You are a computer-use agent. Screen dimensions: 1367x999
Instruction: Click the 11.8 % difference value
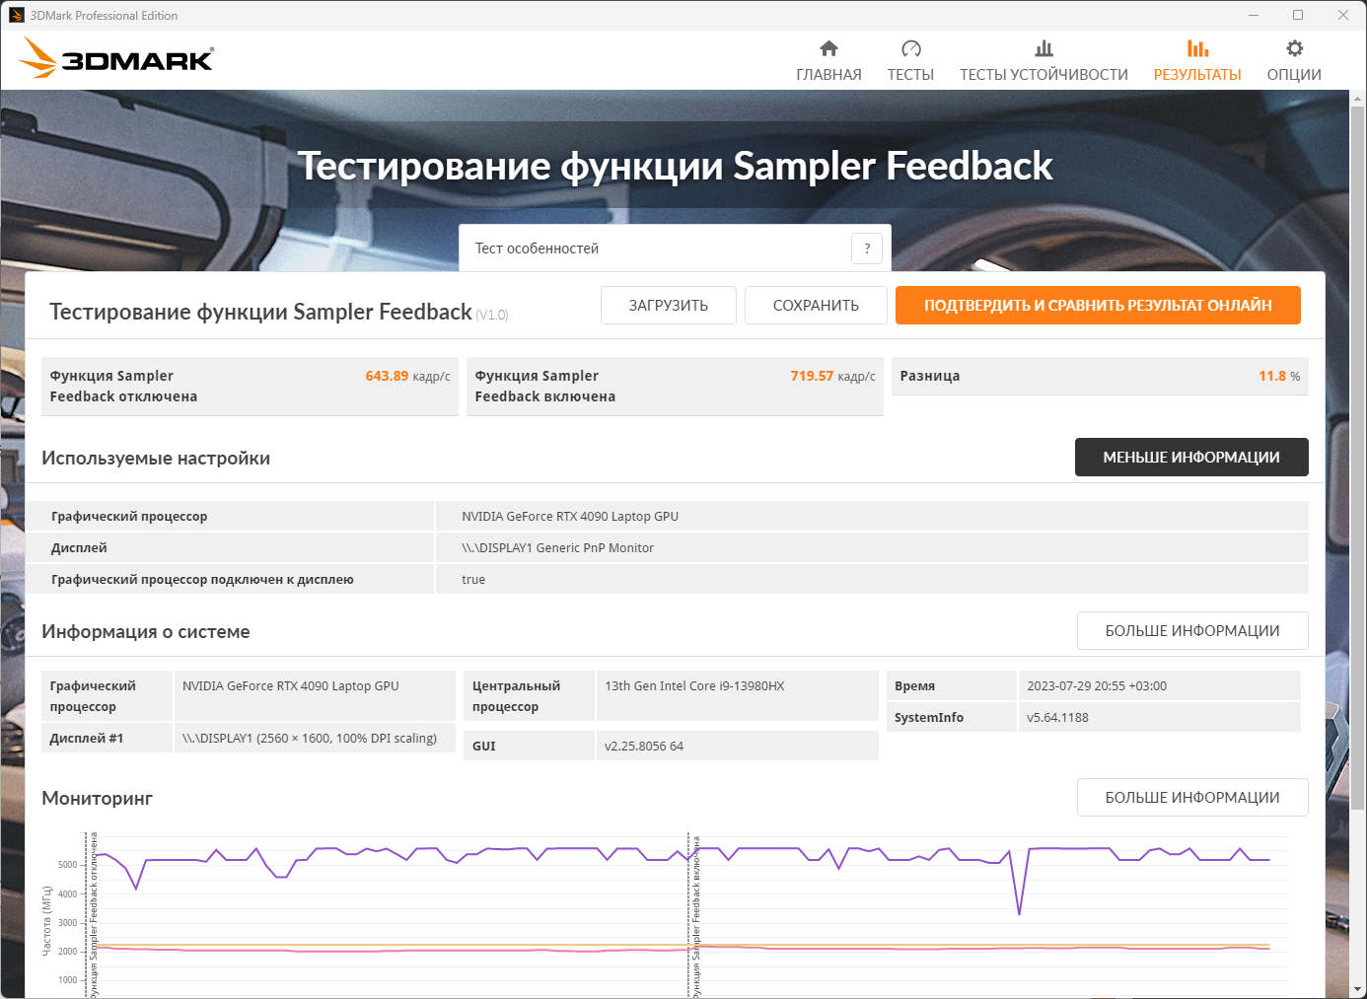(x=1279, y=376)
